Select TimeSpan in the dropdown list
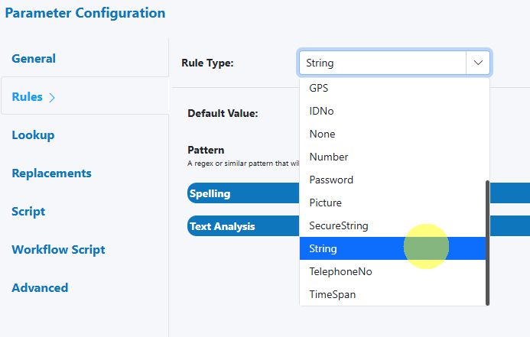The image size is (530, 337). 392,294
